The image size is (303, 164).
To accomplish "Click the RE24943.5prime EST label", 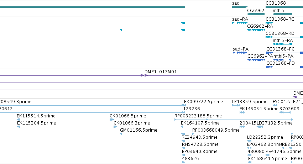I will [199, 137].
